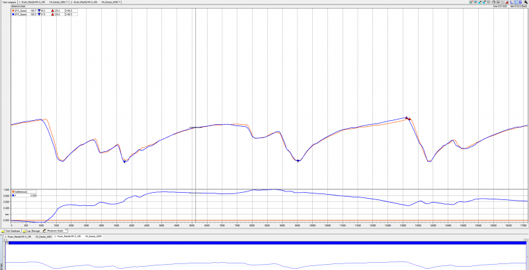Click the highlighted blue lines layout icon
529x270 pixels.
point(516,2)
